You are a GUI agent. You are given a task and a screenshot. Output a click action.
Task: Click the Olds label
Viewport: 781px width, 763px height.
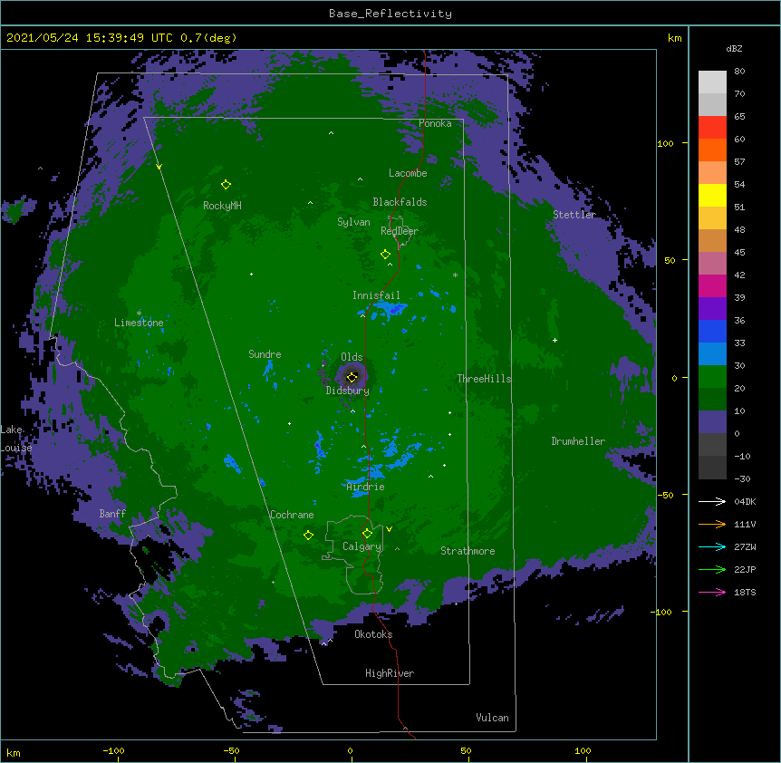(352, 357)
